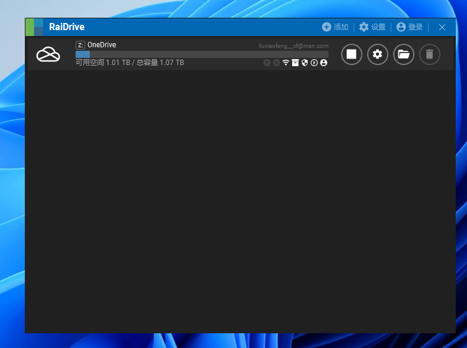Open the Z: drive folder

(x=404, y=55)
